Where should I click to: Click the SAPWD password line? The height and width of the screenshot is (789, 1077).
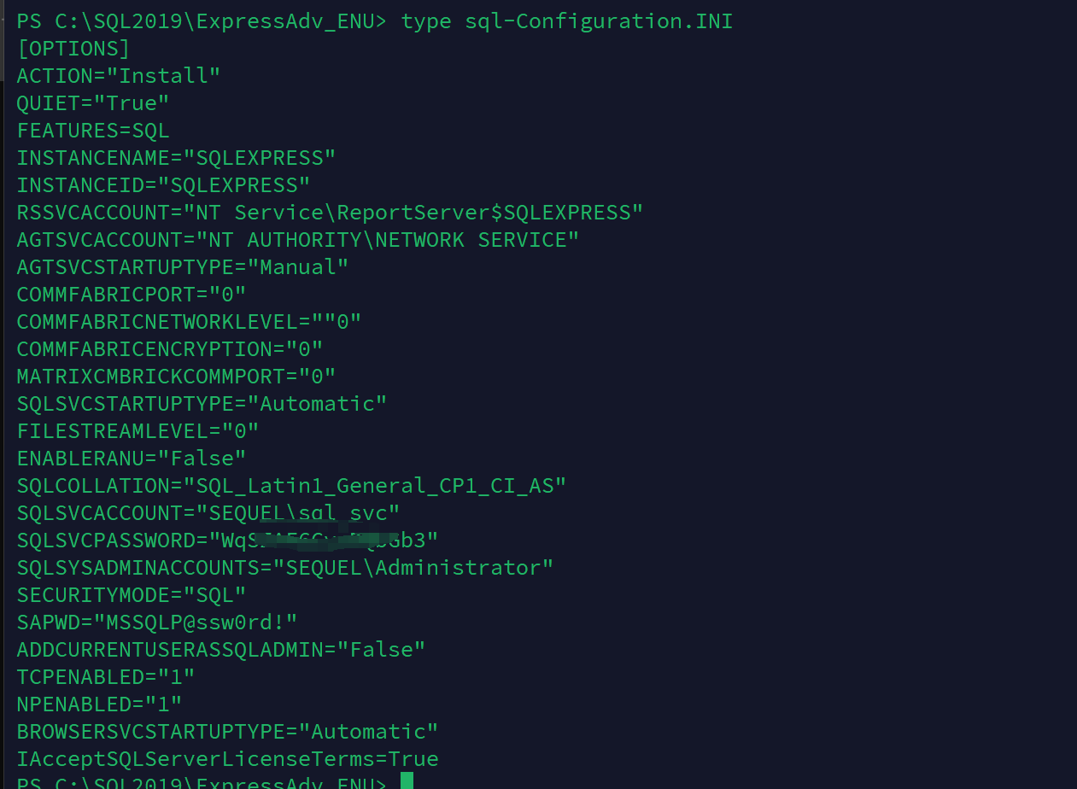coord(157,622)
